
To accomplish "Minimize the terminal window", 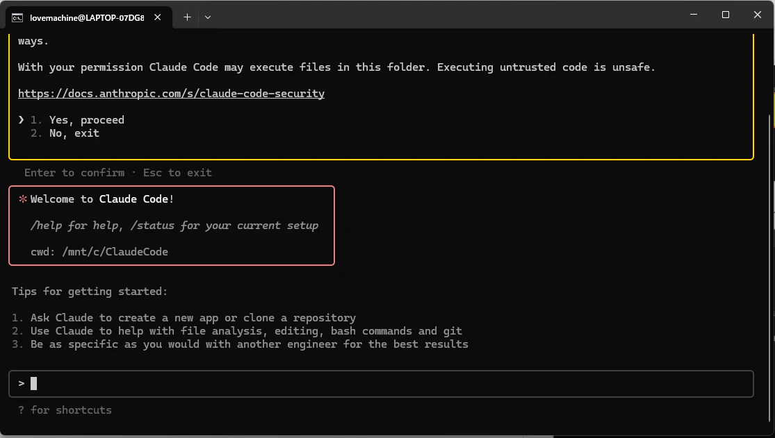I will (x=694, y=15).
